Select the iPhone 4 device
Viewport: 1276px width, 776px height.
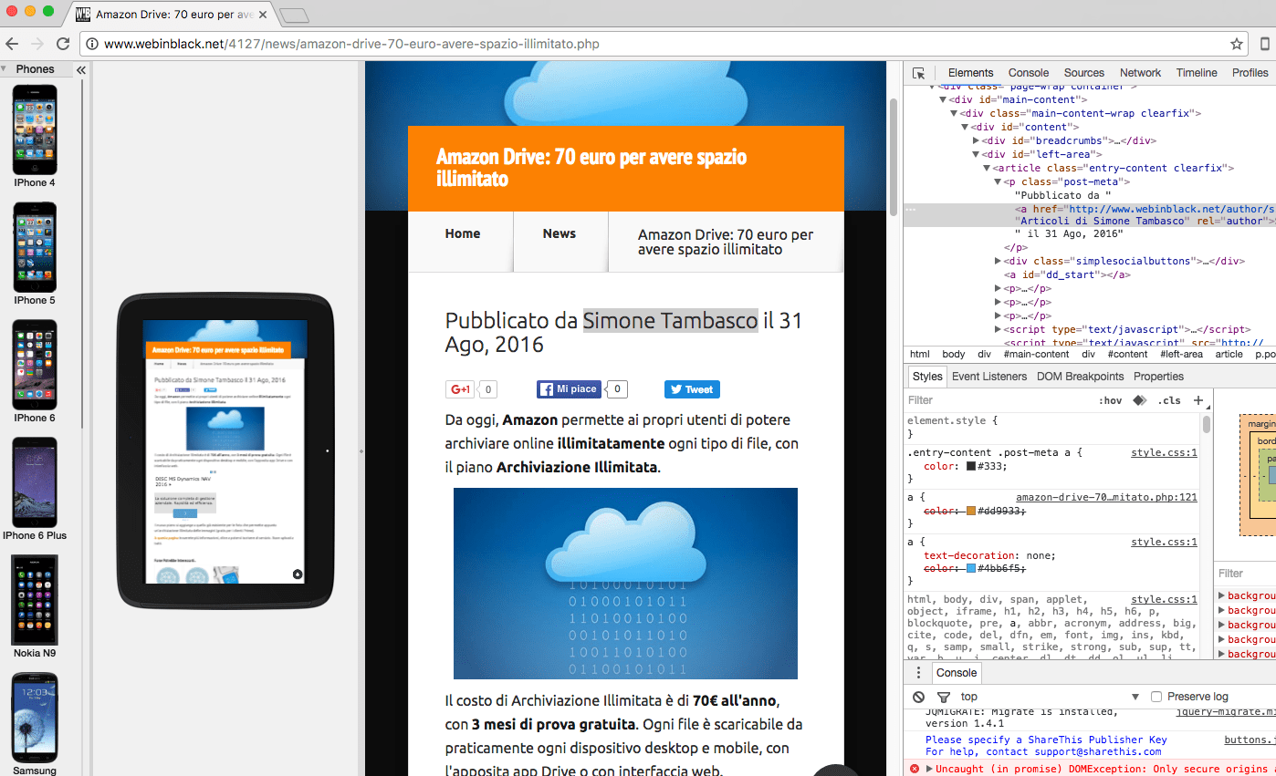pos(35,136)
